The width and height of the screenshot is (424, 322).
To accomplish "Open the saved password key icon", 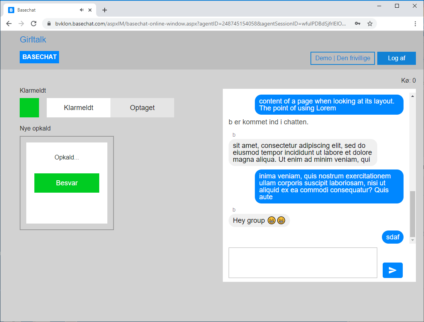I will point(358,24).
